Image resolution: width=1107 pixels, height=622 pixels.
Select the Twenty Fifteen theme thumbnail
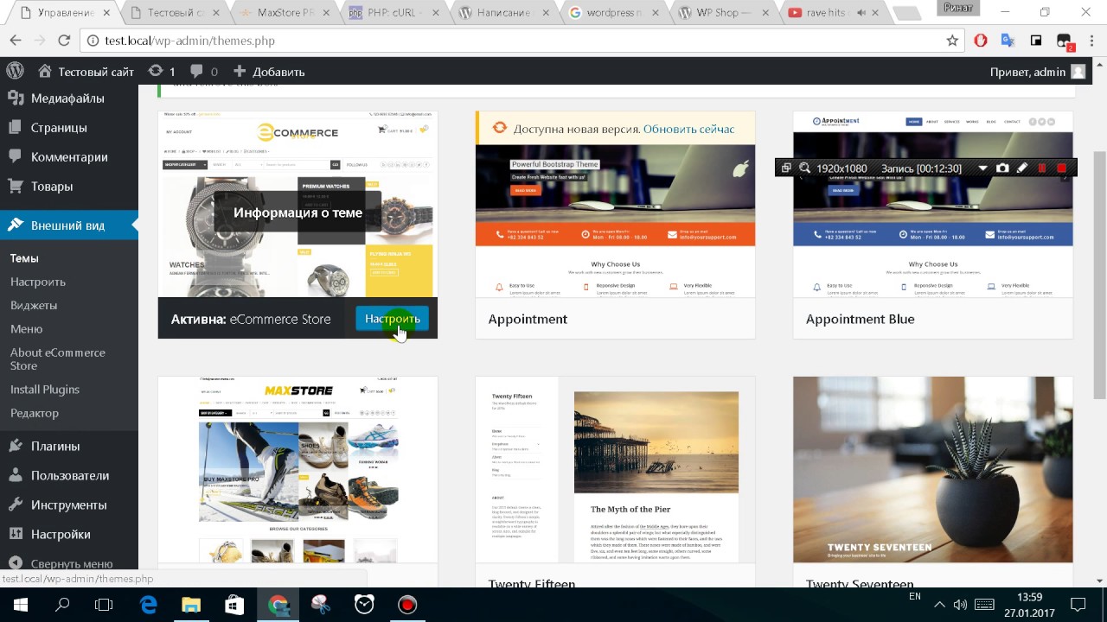615,471
